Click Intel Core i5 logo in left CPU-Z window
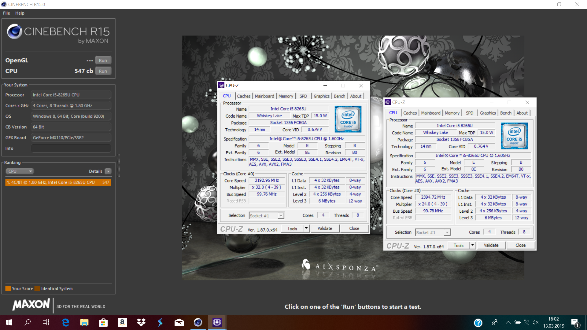Screen dimensions: 587x330 coord(348,119)
